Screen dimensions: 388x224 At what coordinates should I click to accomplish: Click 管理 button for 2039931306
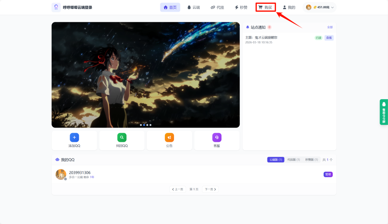click(328, 174)
